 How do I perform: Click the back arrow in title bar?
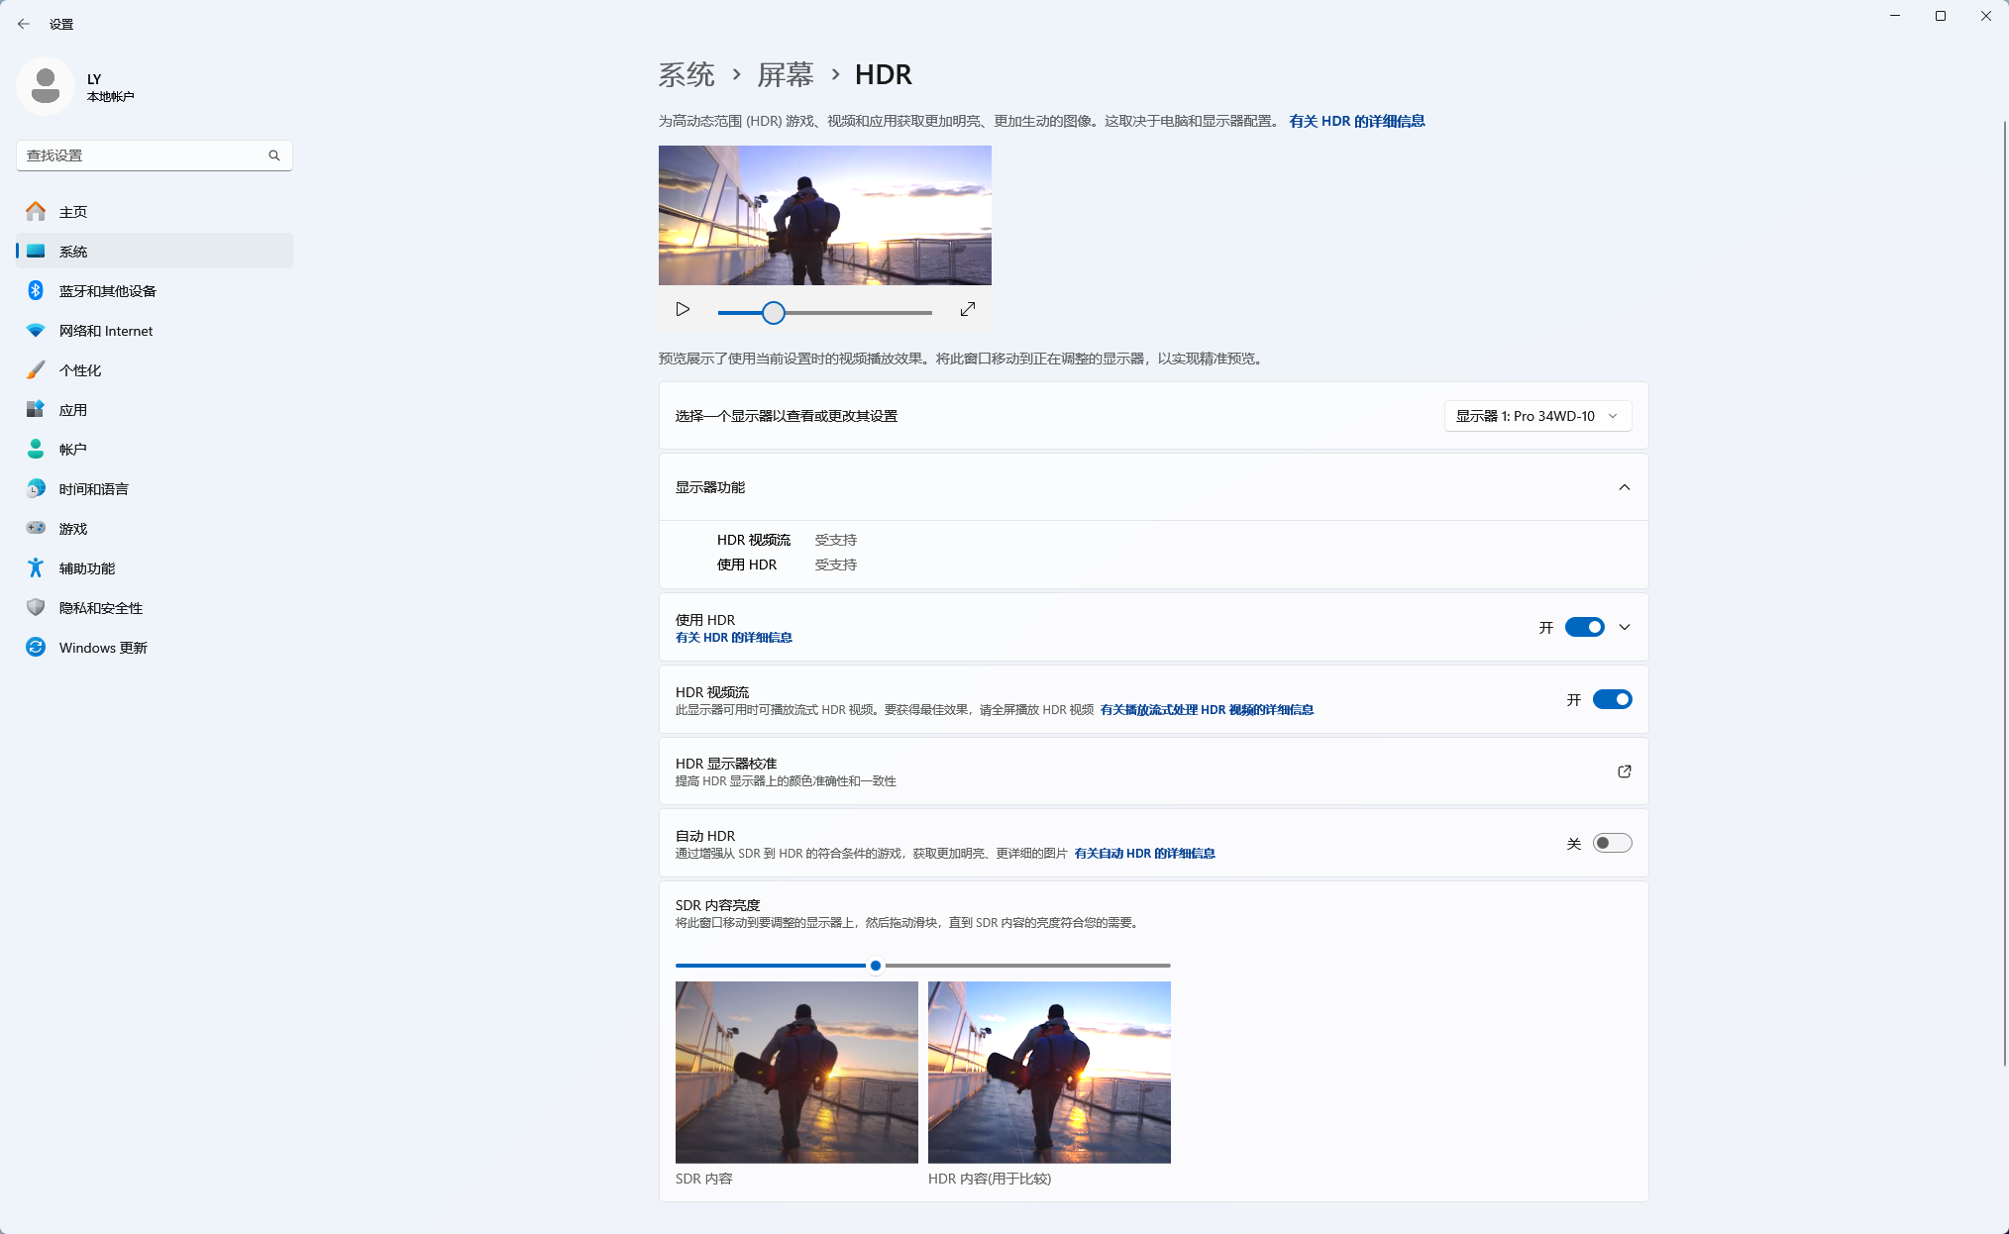(24, 24)
